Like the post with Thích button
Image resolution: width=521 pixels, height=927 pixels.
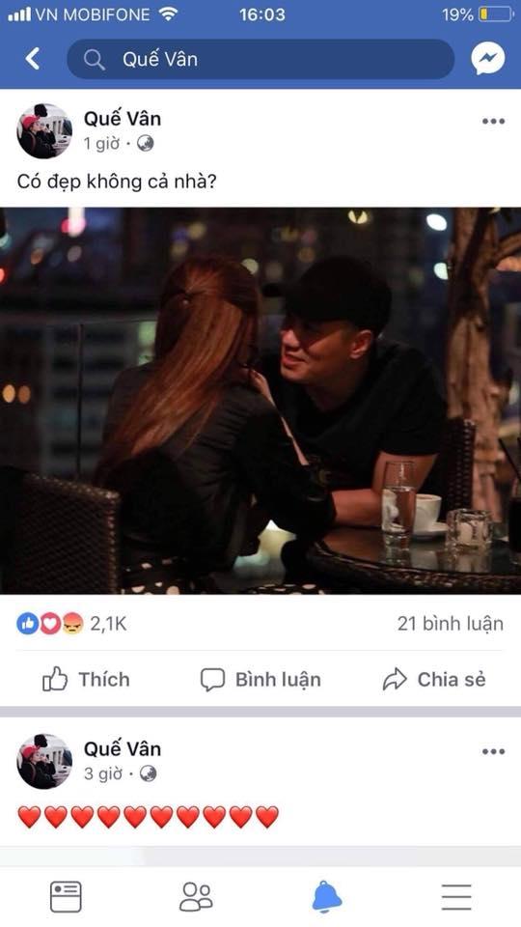click(x=86, y=680)
